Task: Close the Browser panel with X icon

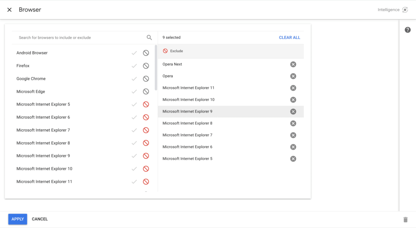Action: point(9,10)
